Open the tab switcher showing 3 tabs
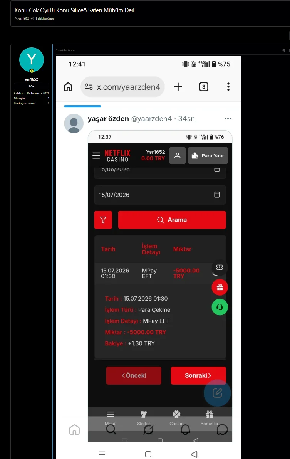This screenshot has height=459, width=290. click(x=204, y=87)
